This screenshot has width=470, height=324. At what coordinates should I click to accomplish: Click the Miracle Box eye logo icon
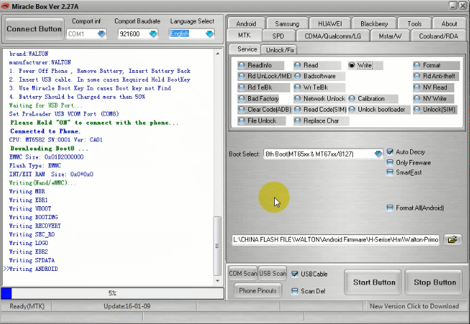[x=5, y=6]
